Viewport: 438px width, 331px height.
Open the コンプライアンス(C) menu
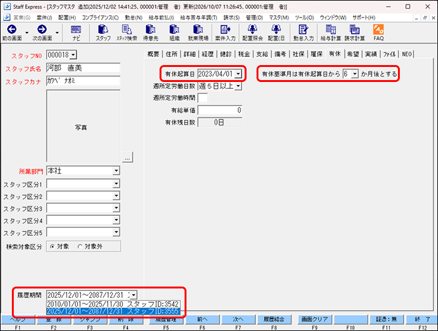(x=100, y=18)
